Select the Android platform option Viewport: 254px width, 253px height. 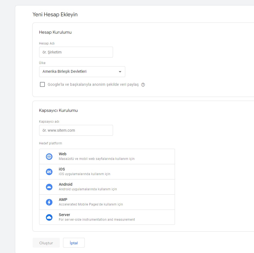click(107, 187)
